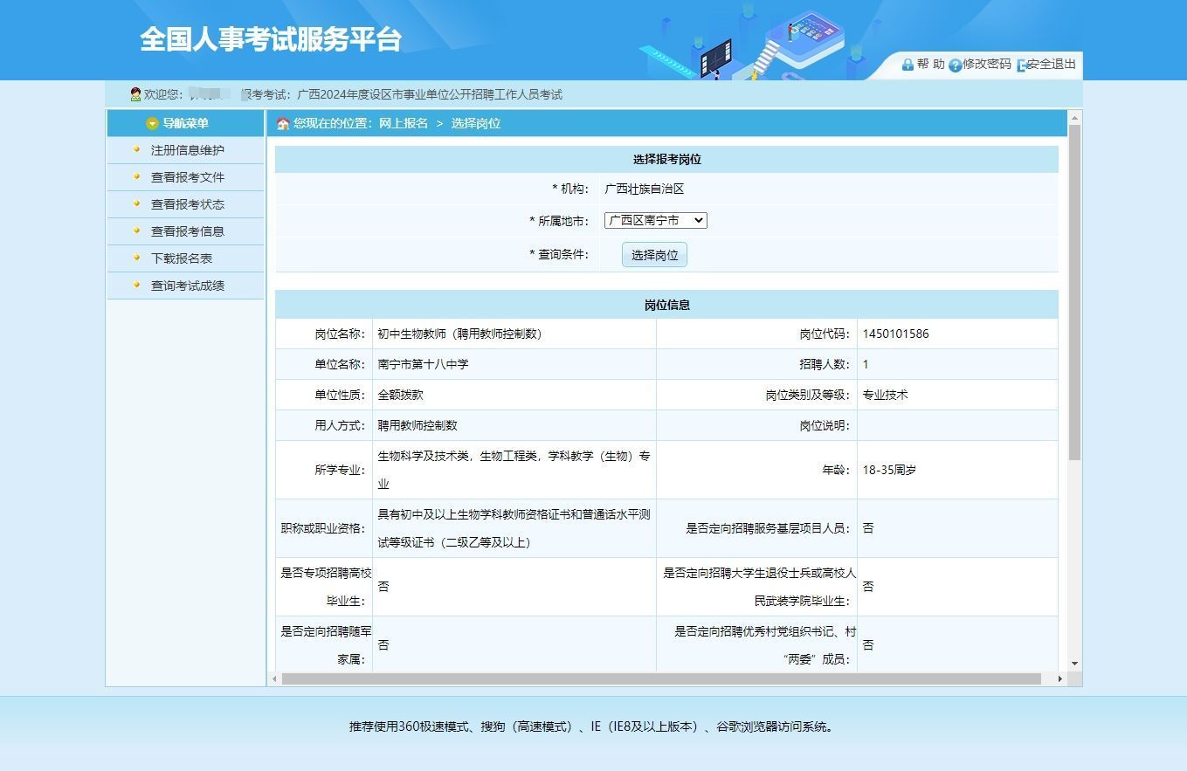Open 查看报考信息 in the navigation menu
Viewport: 1187px width, 771px height.
coord(188,231)
